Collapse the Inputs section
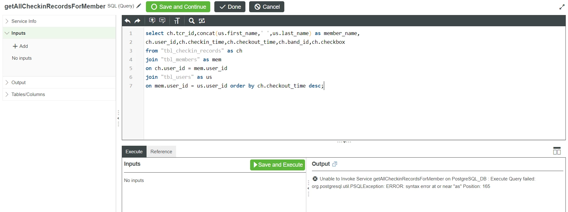568x212 pixels. [x=59, y=33]
